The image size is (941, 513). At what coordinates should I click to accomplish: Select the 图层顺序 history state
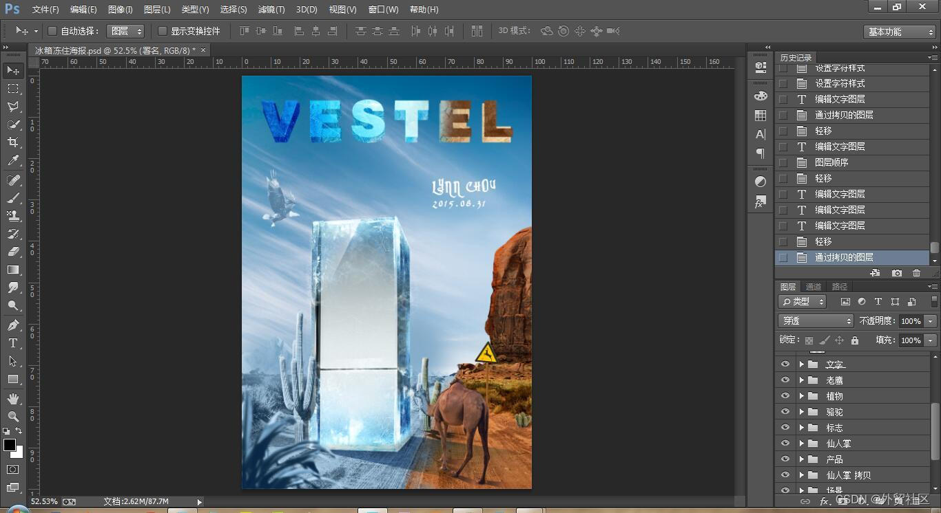(x=852, y=162)
